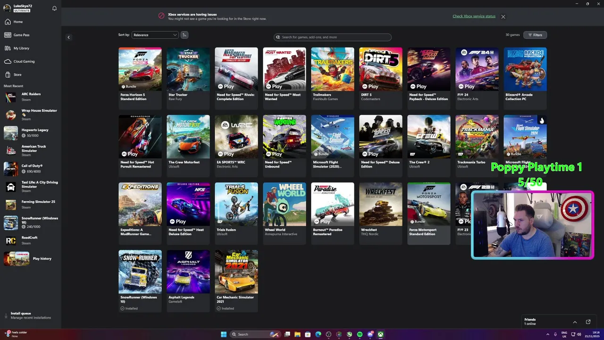Go to Home in the sidebar
Image resolution: width=604 pixels, height=340 pixels.
coord(30,22)
